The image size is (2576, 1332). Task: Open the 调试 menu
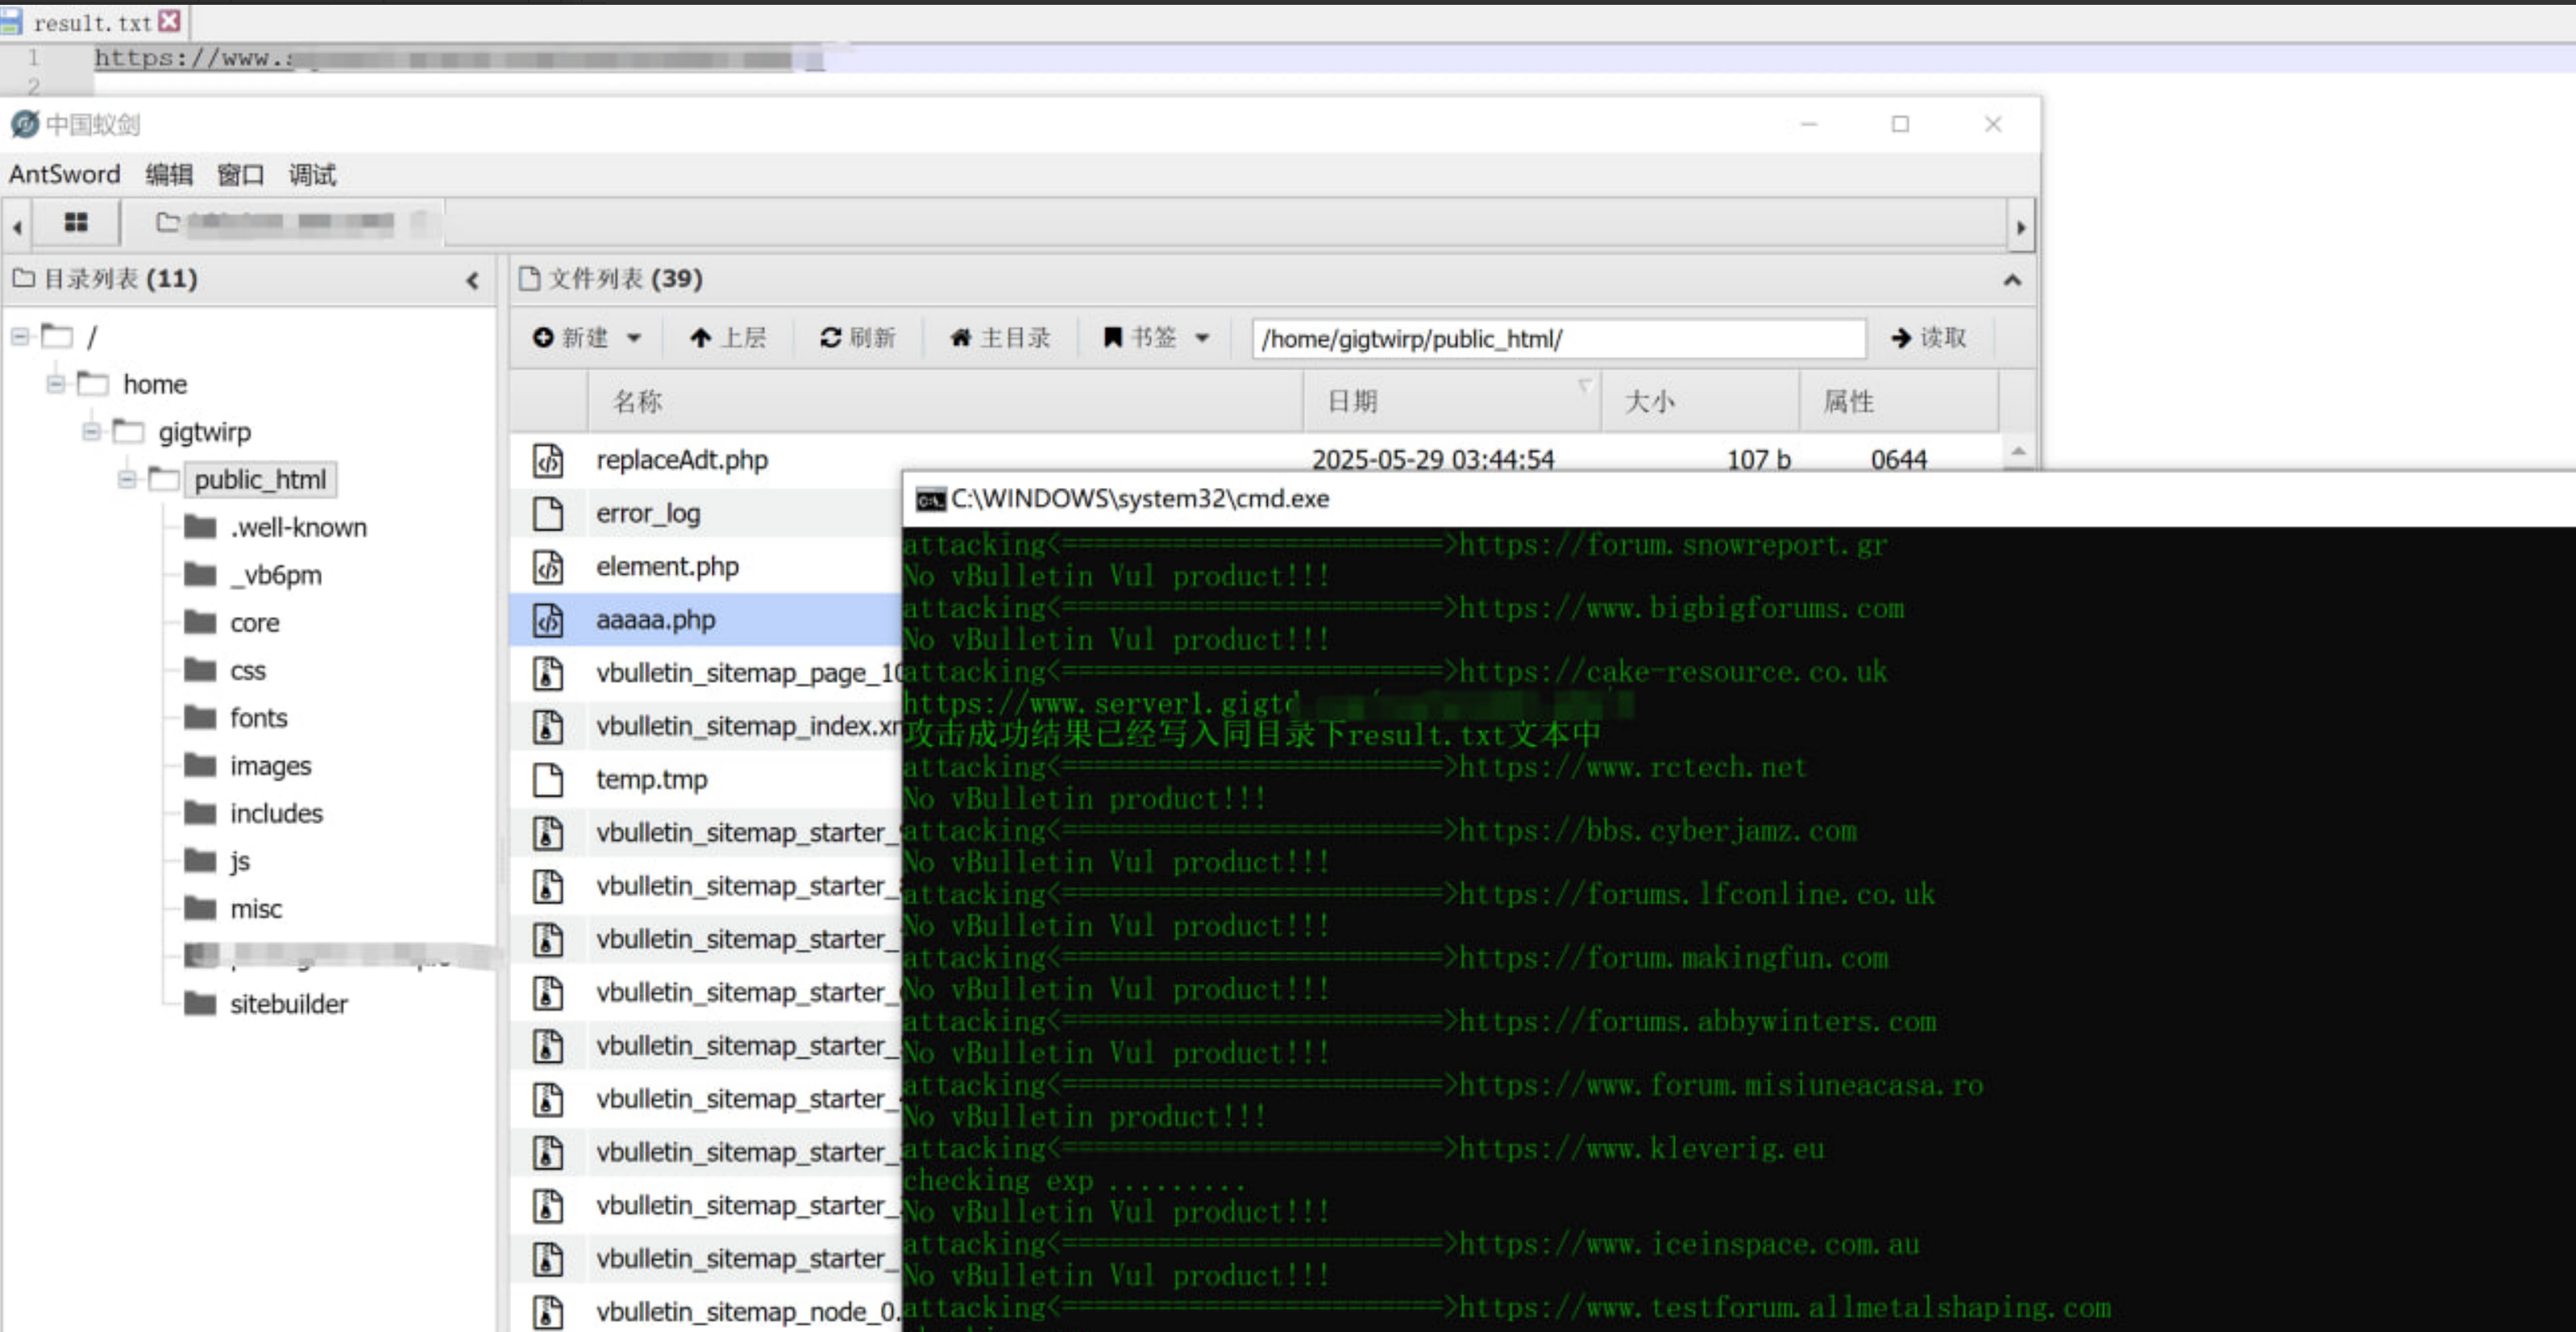tap(312, 175)
